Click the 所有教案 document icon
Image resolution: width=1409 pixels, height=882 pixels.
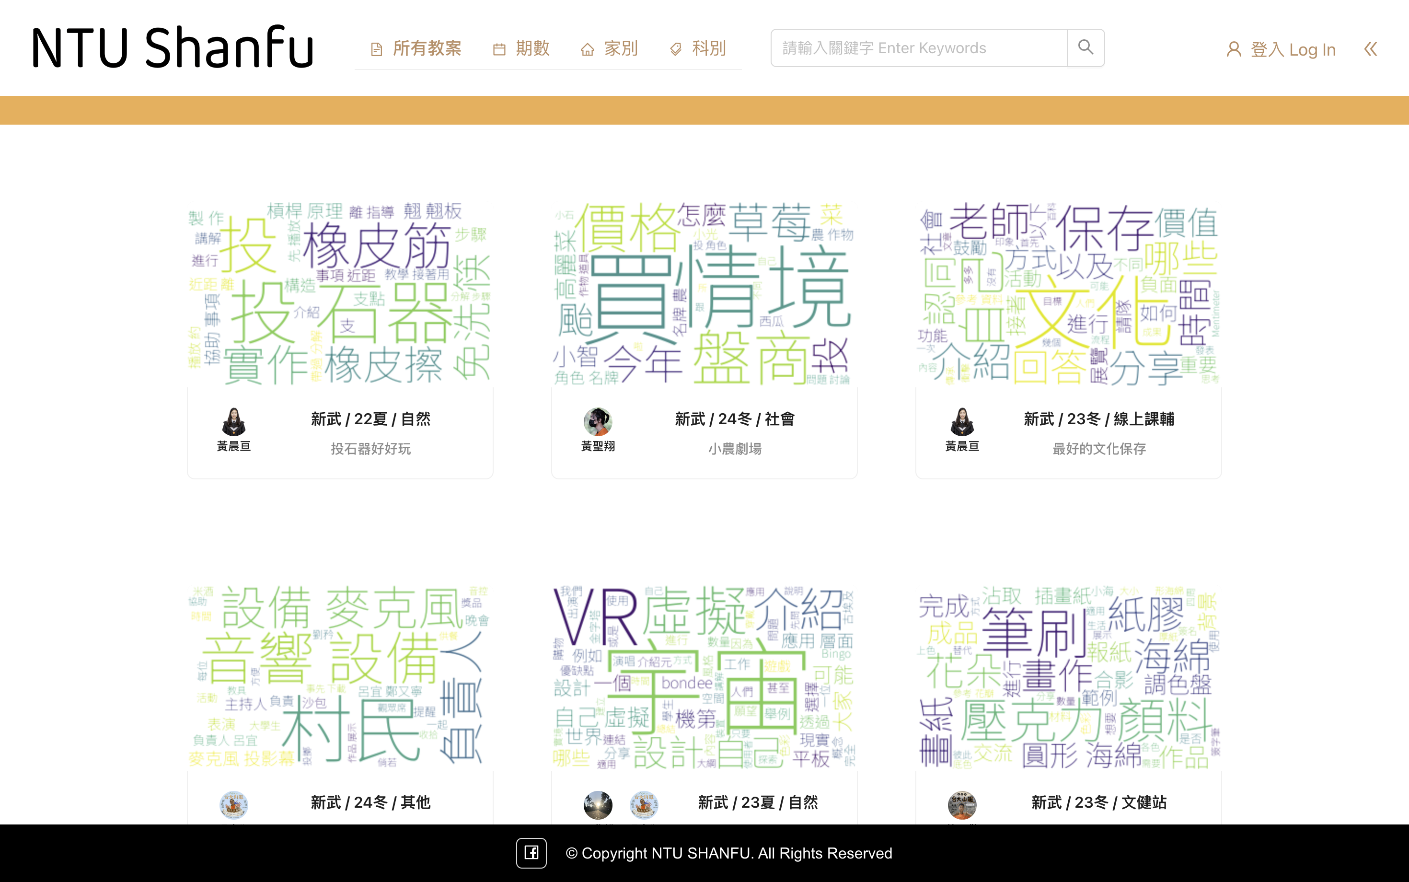coord(377,49)
